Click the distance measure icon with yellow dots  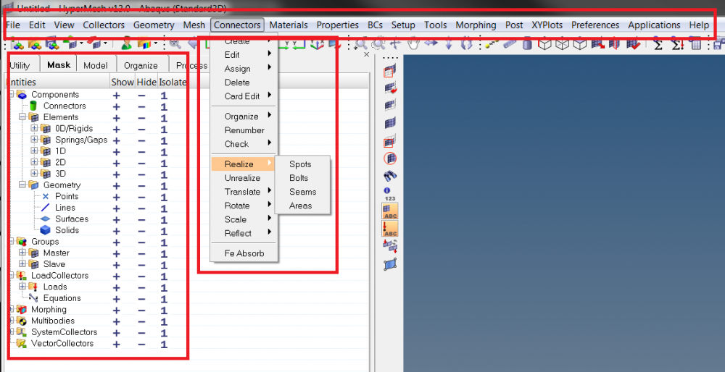click(x=492, y=44)
